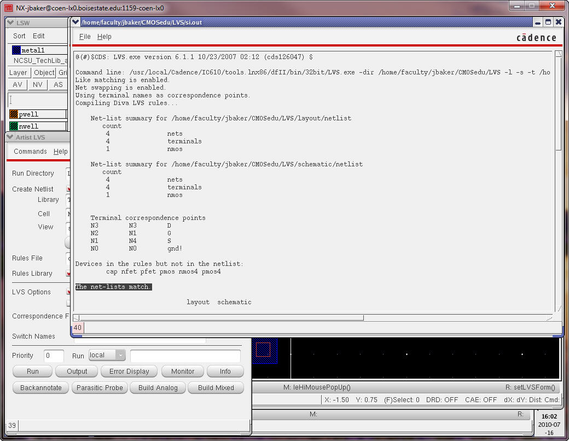This screenshot has height=441, width=569.
Task: Open the File menu in si.out window
Action: coord(85,37)
